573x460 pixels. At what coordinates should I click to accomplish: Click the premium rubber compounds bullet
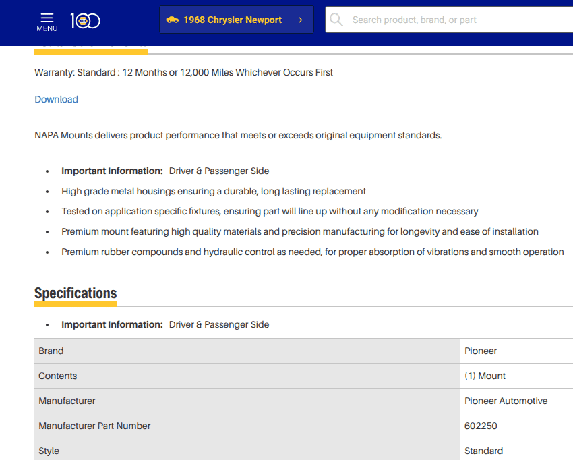(x=312, y=252)
